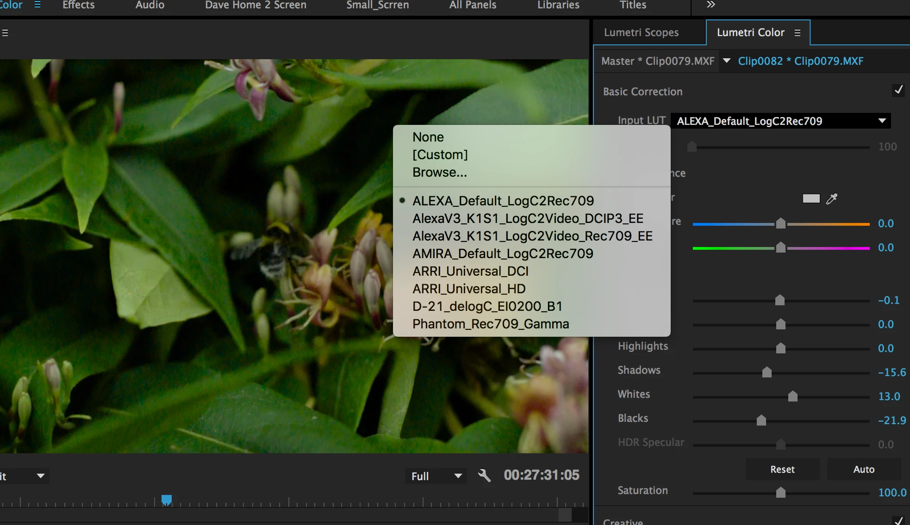910x525 pixels.
Task: Open the Input LUT dropdown
Action: click(780, 121)
